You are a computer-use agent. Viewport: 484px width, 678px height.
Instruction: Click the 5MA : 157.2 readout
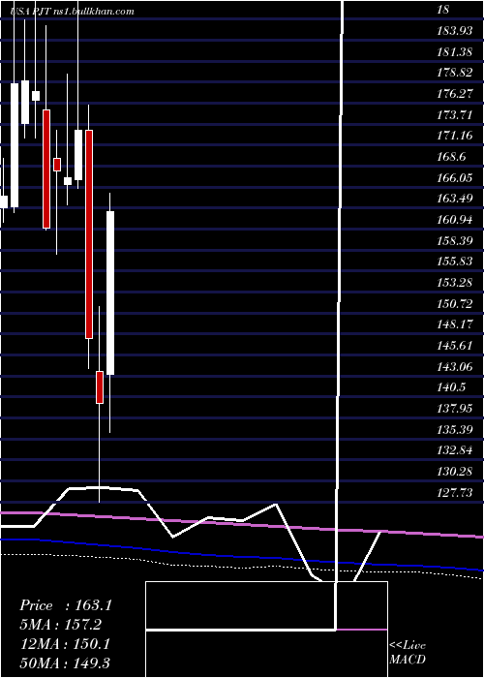[x=63, y=625]
